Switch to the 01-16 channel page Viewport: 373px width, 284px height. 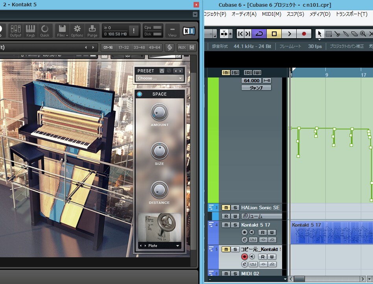click(x=108, y=47)
